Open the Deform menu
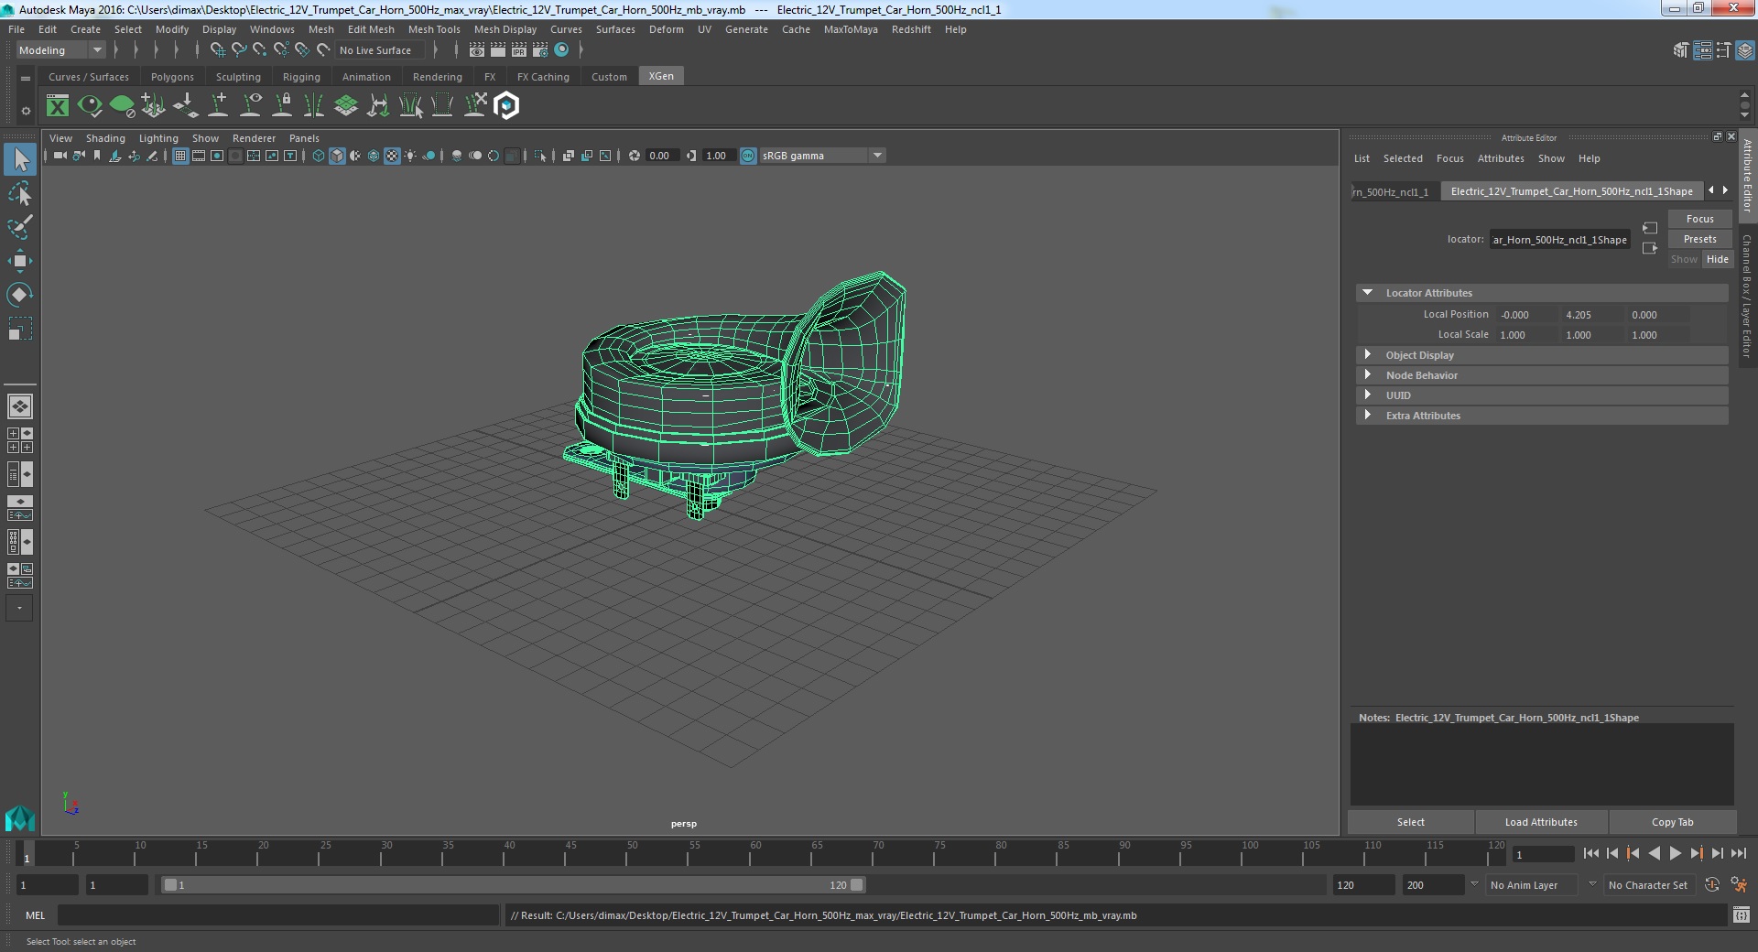 click(666, 29)
